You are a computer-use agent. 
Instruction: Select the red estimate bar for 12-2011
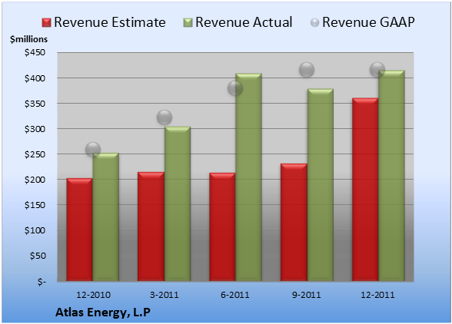pos(365,190)
